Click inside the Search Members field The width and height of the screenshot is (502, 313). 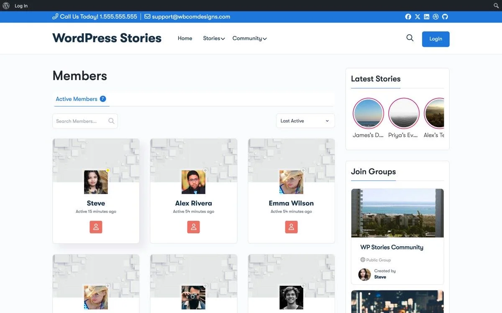[82, 121]
